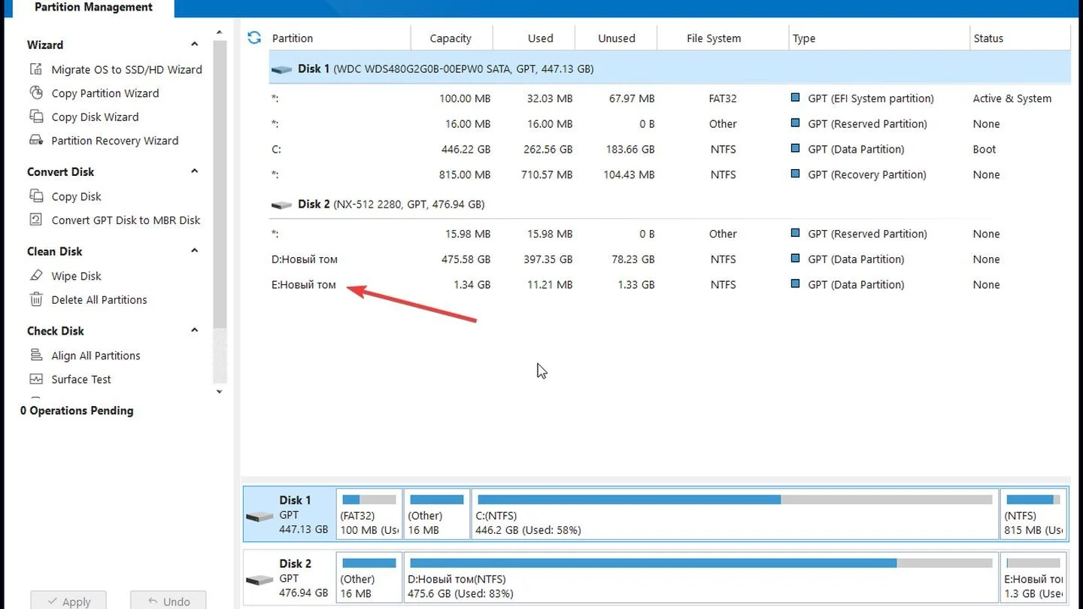Click the Disk 2 drive icon in disk map
Screen dimensions: 1083x609
click(259, 580)
